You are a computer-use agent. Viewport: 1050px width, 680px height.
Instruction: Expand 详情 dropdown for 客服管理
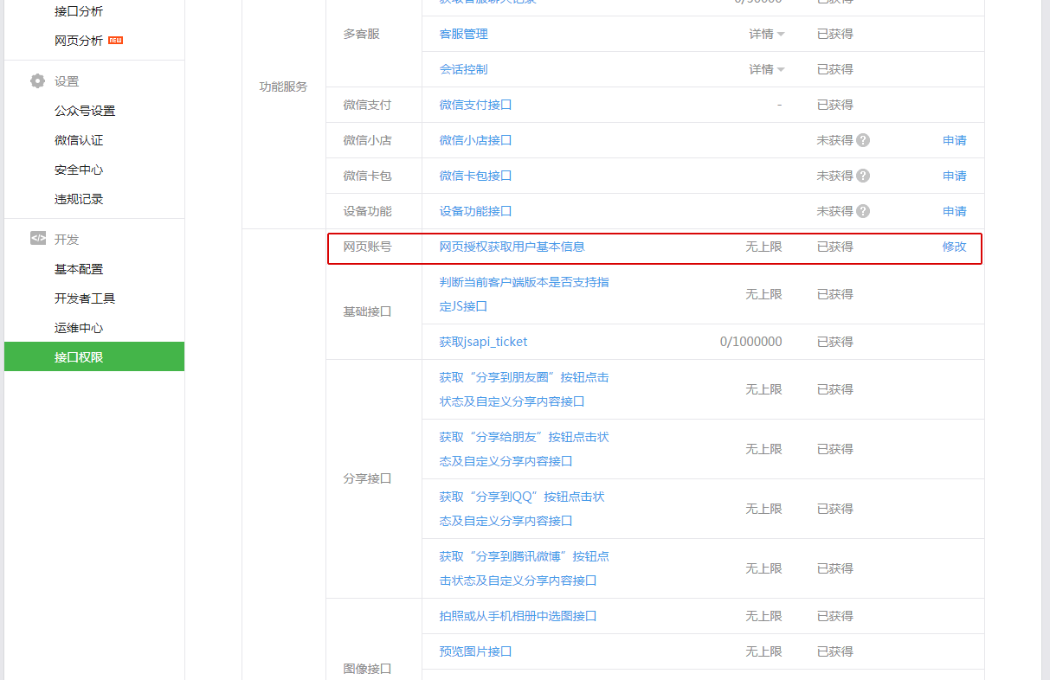point(767,34)
